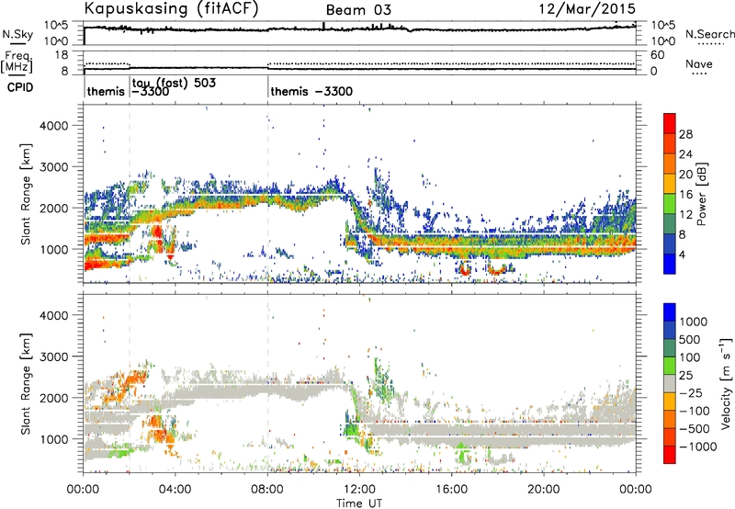
Task: Click the U-shaped power echo near 18:00
Action: 497,268
